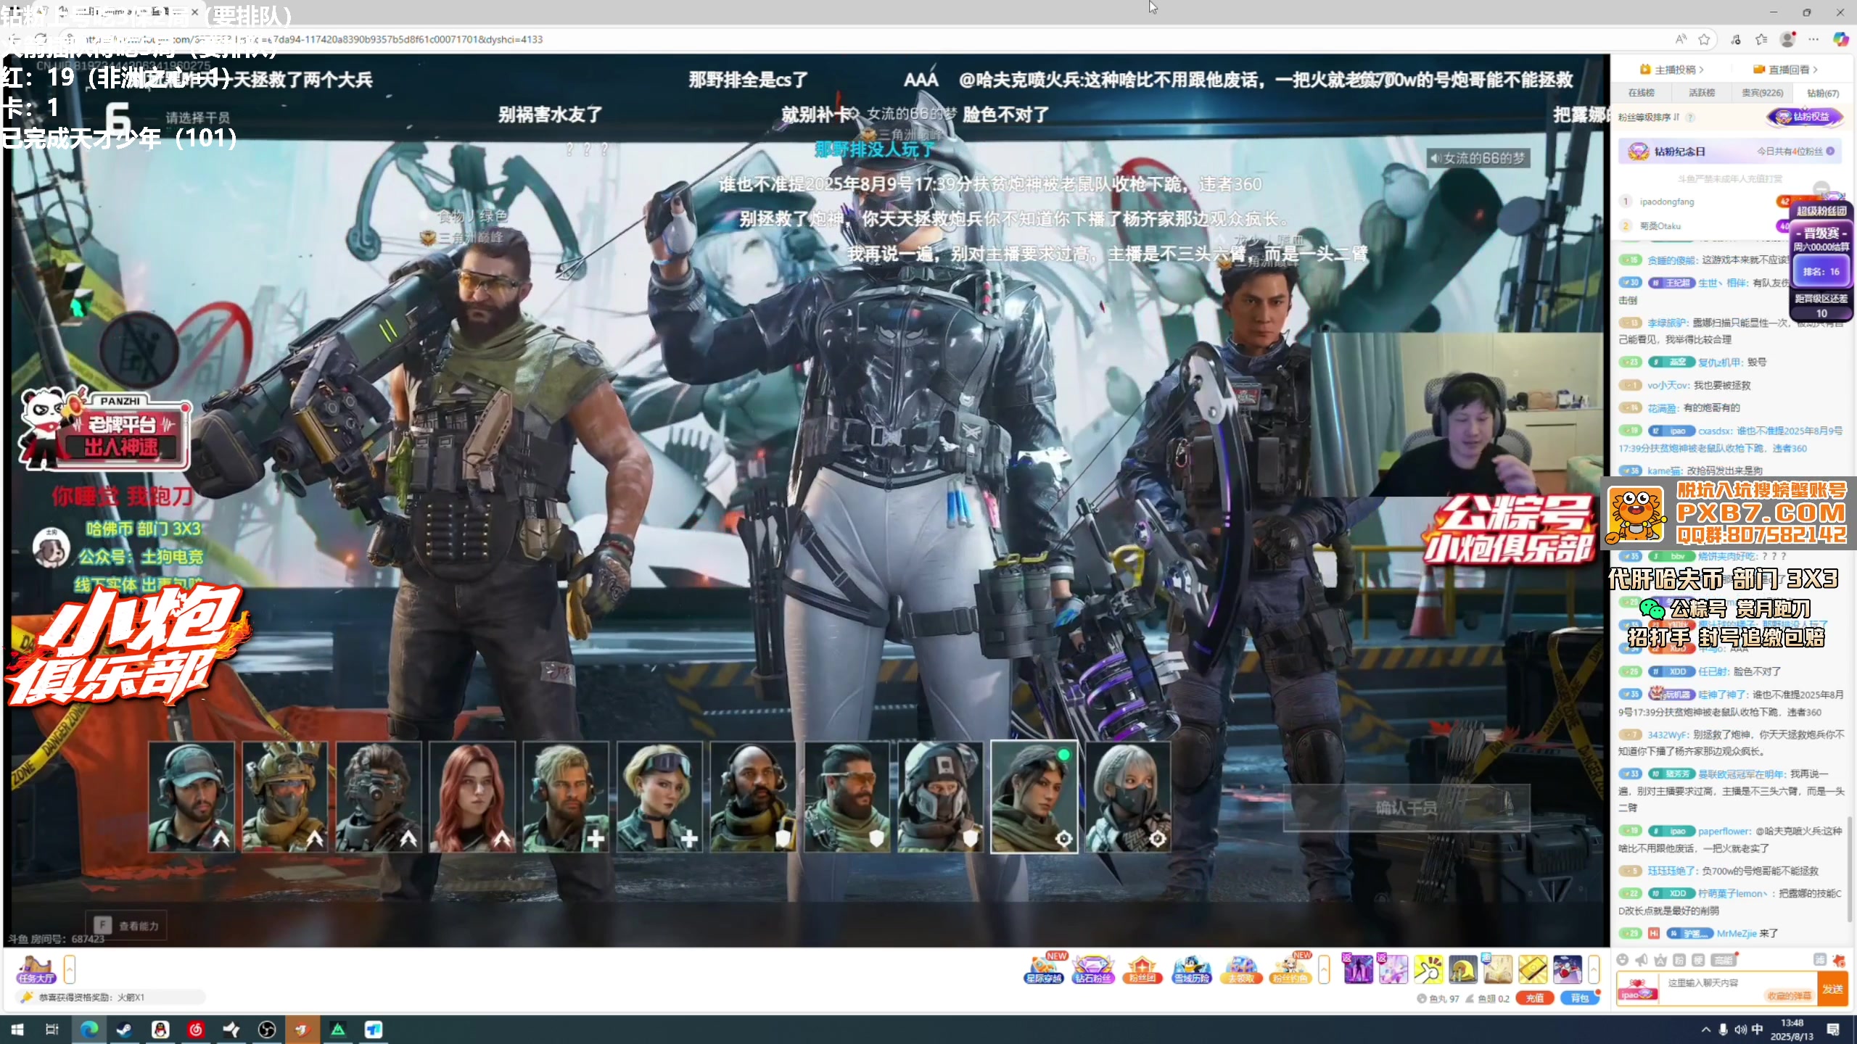The image size is (1857, 1044).
Task: Send the yellow clapping hand gift
Action: [x=1428, y=969]
